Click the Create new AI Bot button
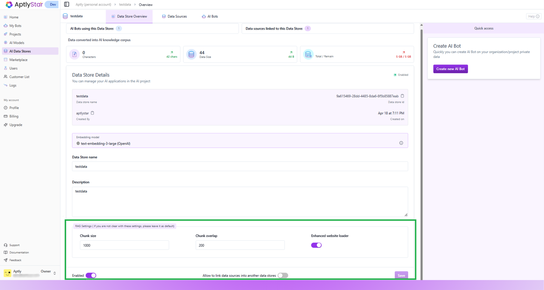 [x=450, y=69]
